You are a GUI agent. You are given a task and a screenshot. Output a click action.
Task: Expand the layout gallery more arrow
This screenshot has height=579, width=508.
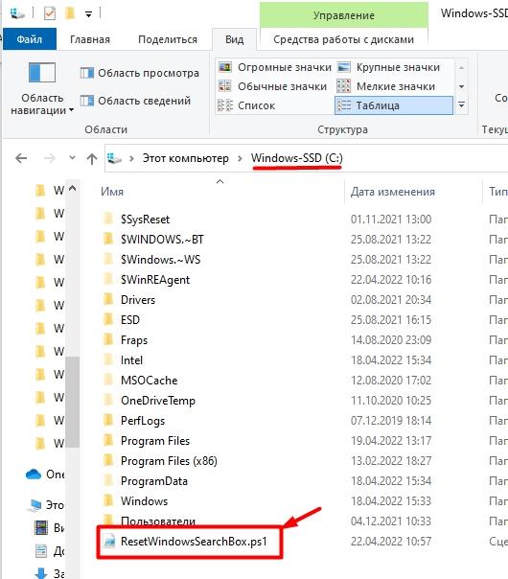pyautogui.click(x=461, y=105)
